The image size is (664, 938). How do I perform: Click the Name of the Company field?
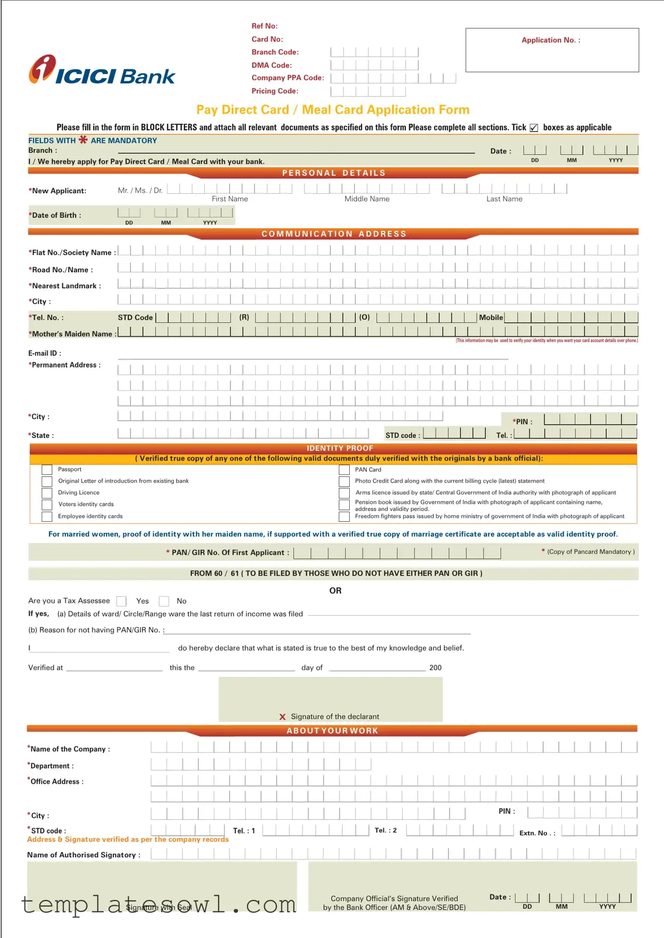[394, 747]
